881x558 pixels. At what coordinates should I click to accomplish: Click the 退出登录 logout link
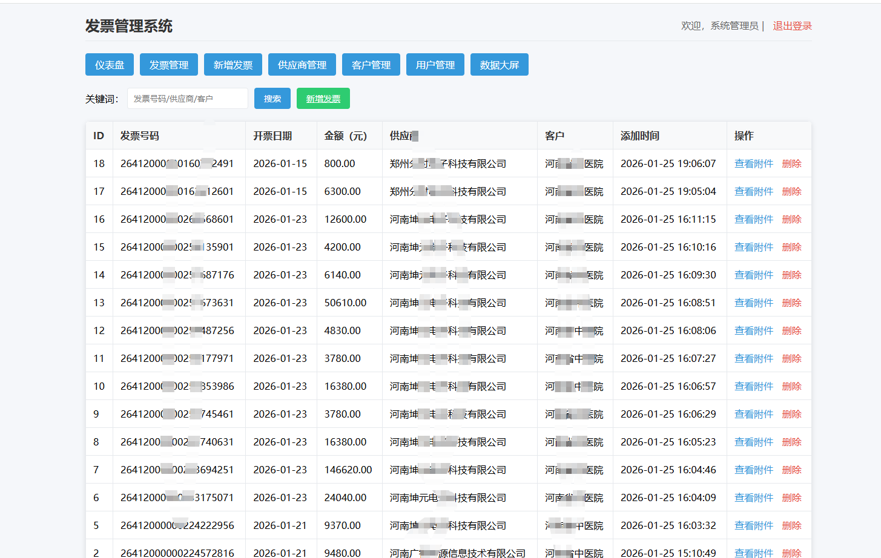click(x=792, y=26)
